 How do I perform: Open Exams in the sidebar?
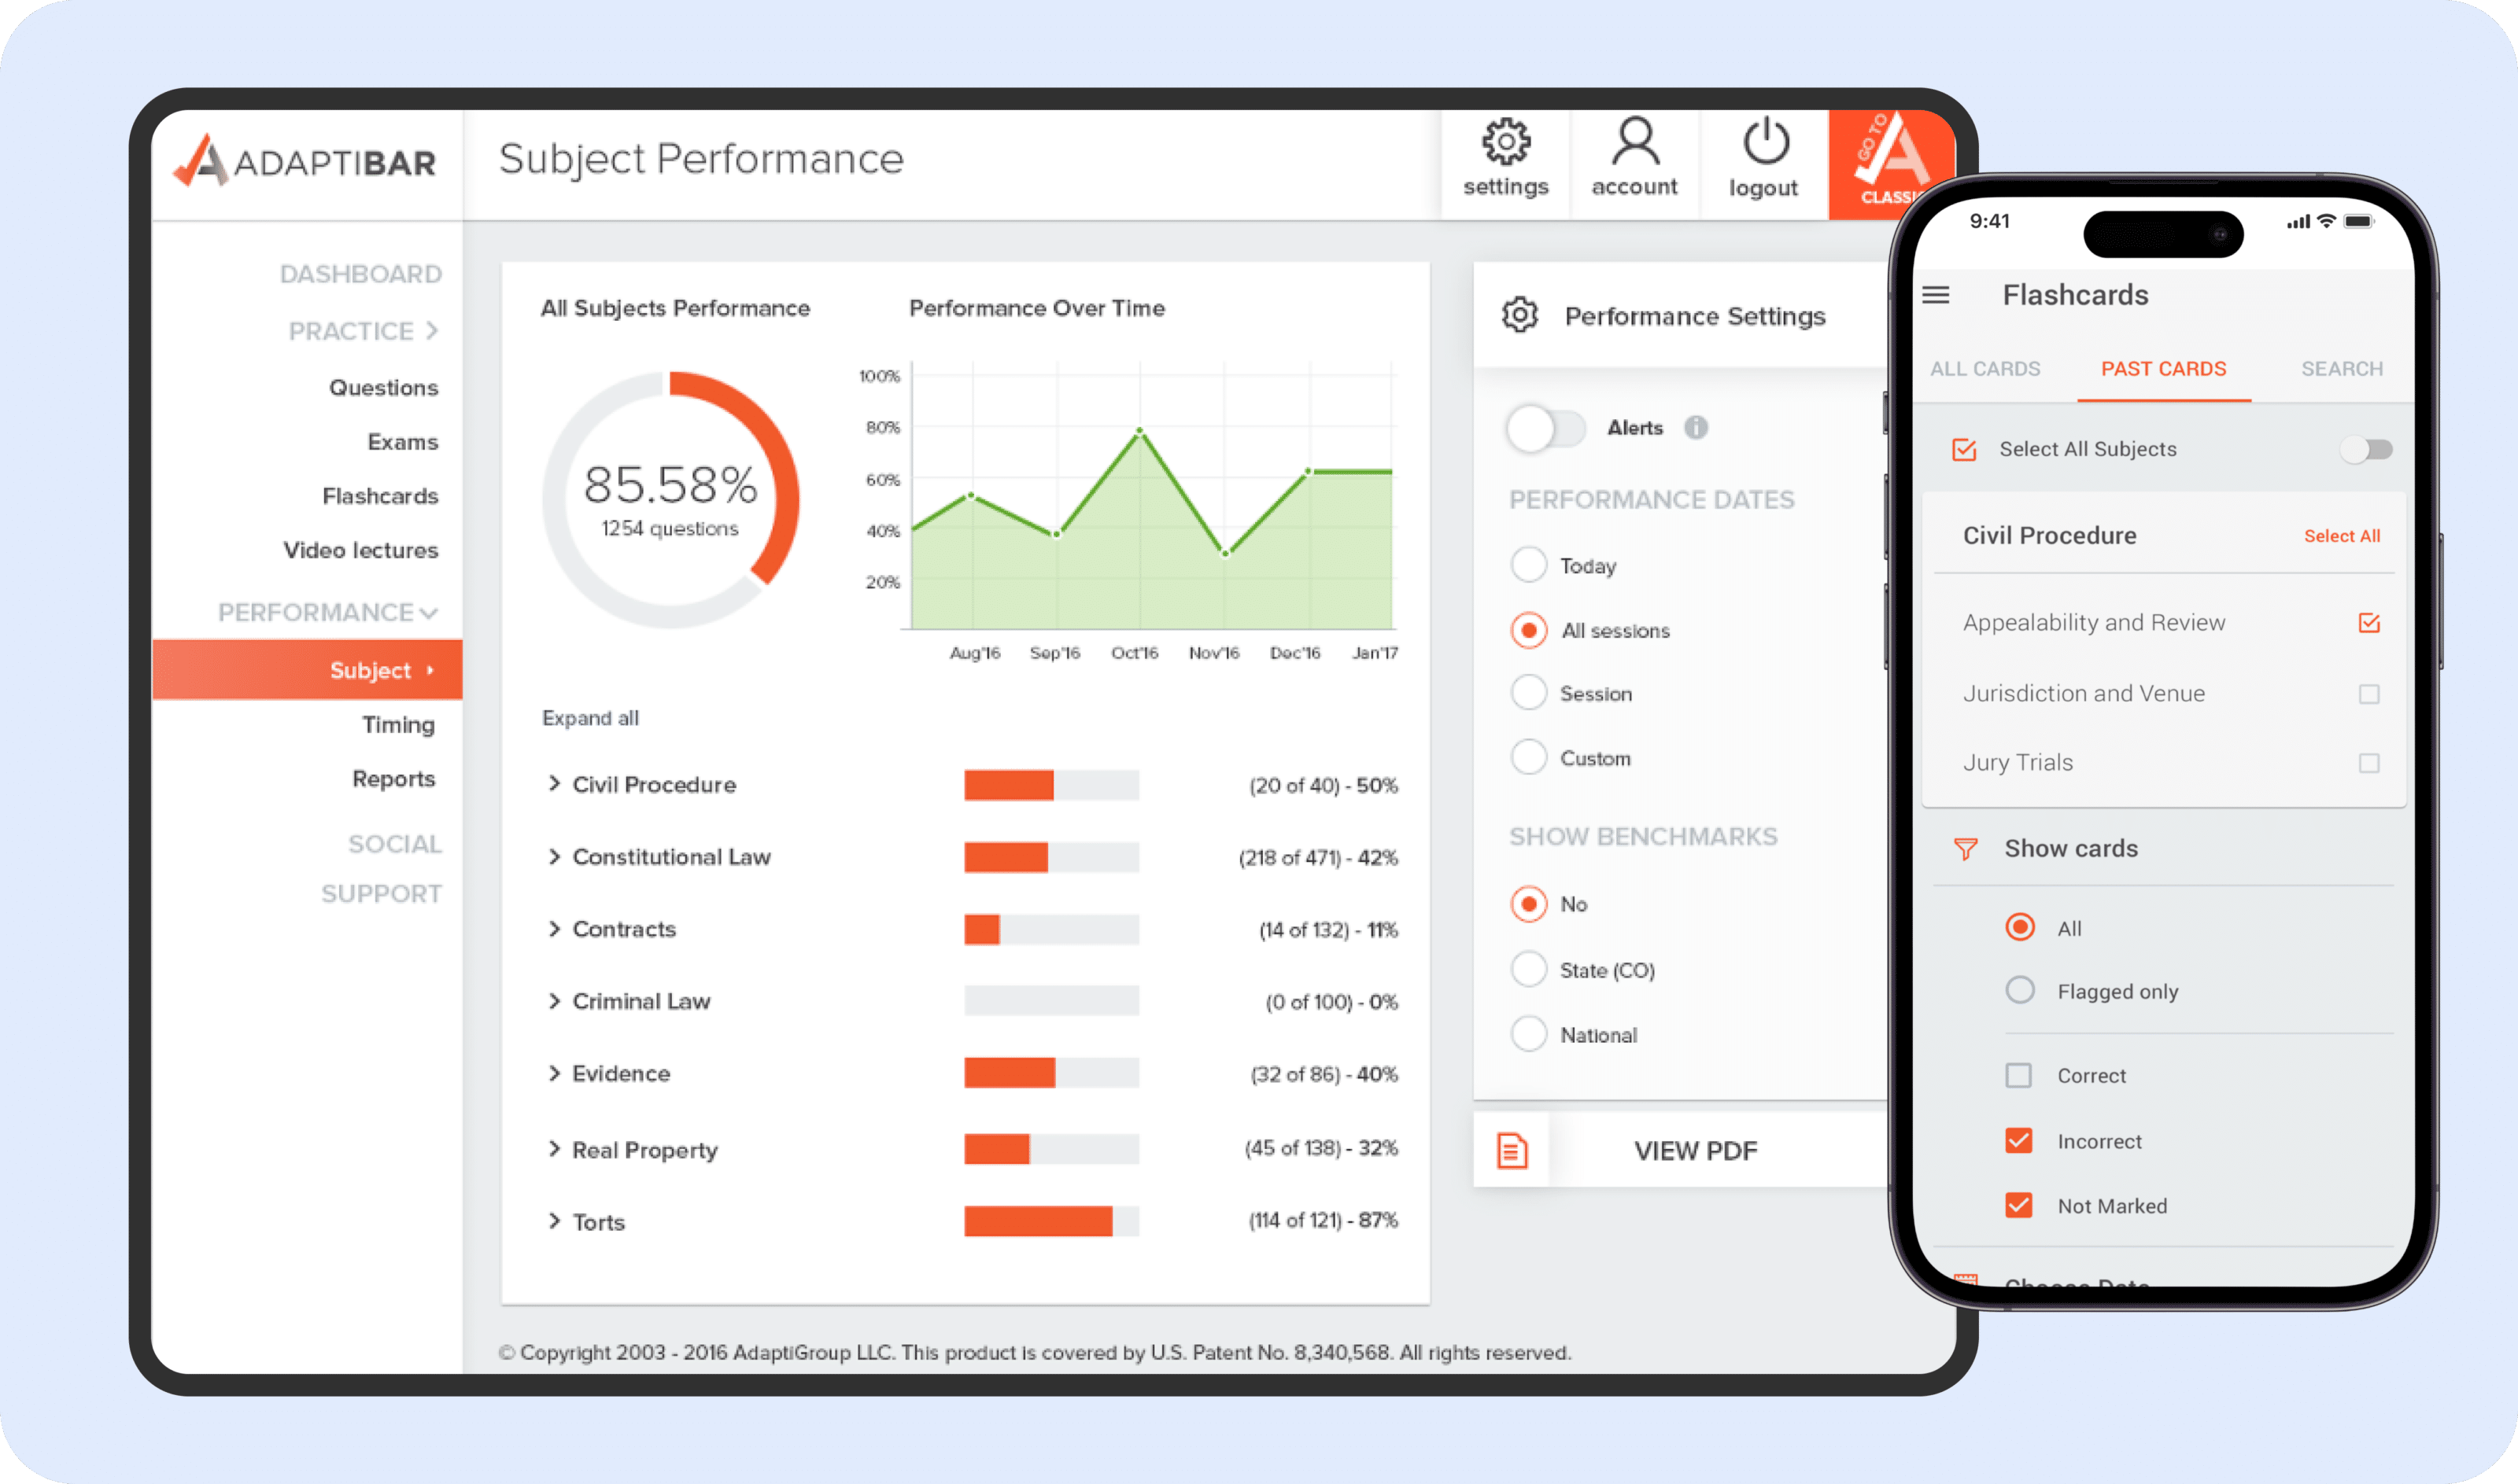point(402,441)
